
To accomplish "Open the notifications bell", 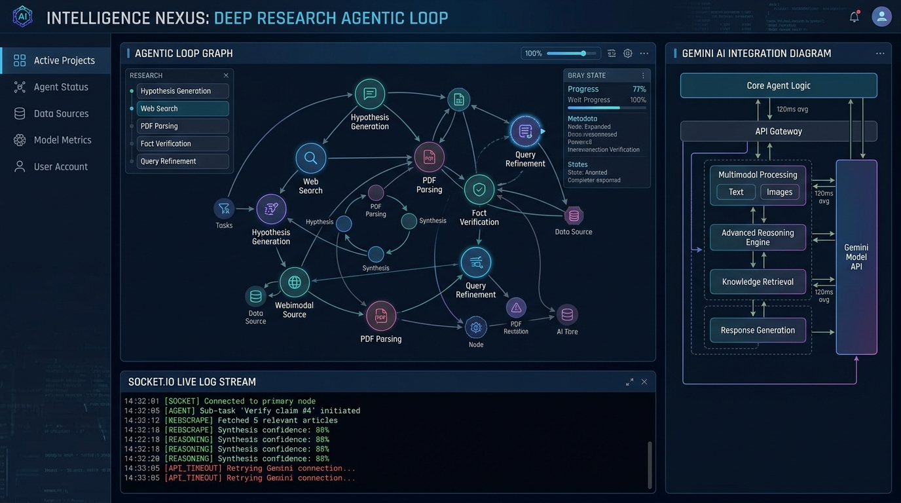I will tap(855, 17).
